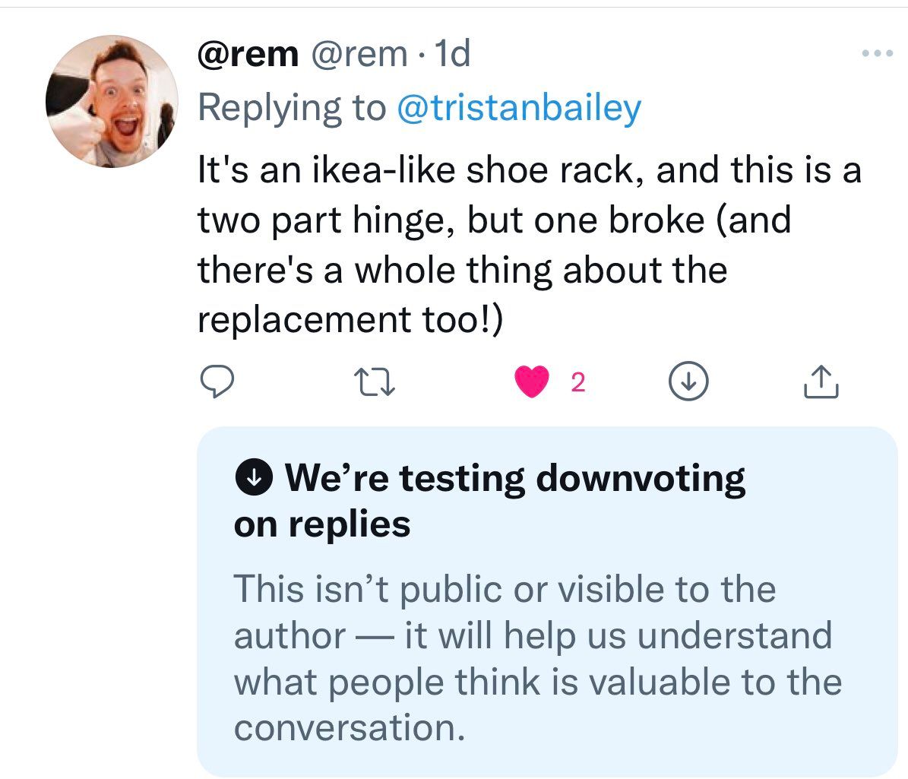Click the "This isn't public" explanation text
Viewport: 908px width, 779px height.
tap(504, 589)
